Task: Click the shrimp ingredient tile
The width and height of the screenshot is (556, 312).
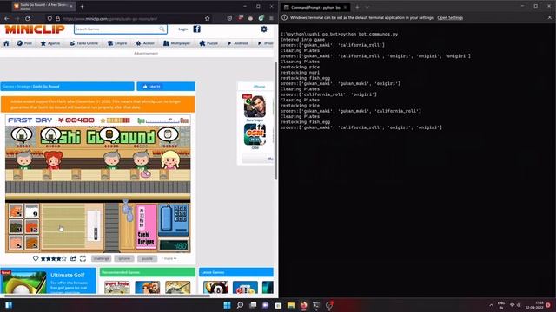Action: (x=16, y=211)
